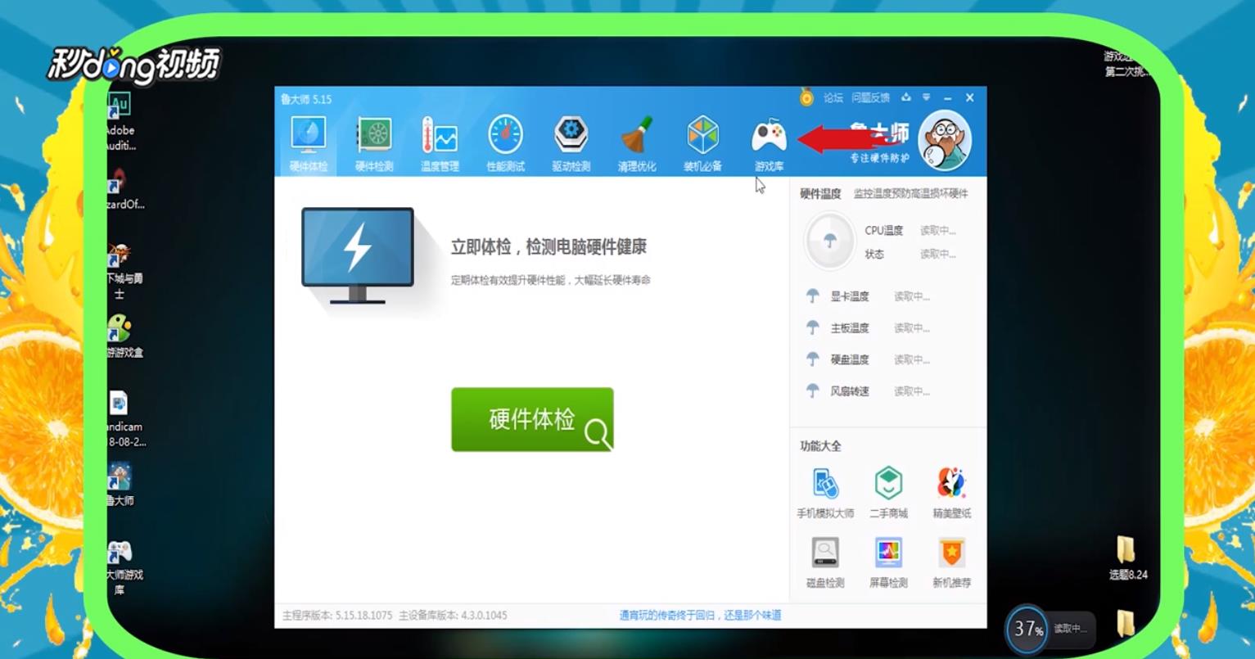1255x659 pixels.
Task: Open the skin theme dropdown arrow
Action: [926, 97]
